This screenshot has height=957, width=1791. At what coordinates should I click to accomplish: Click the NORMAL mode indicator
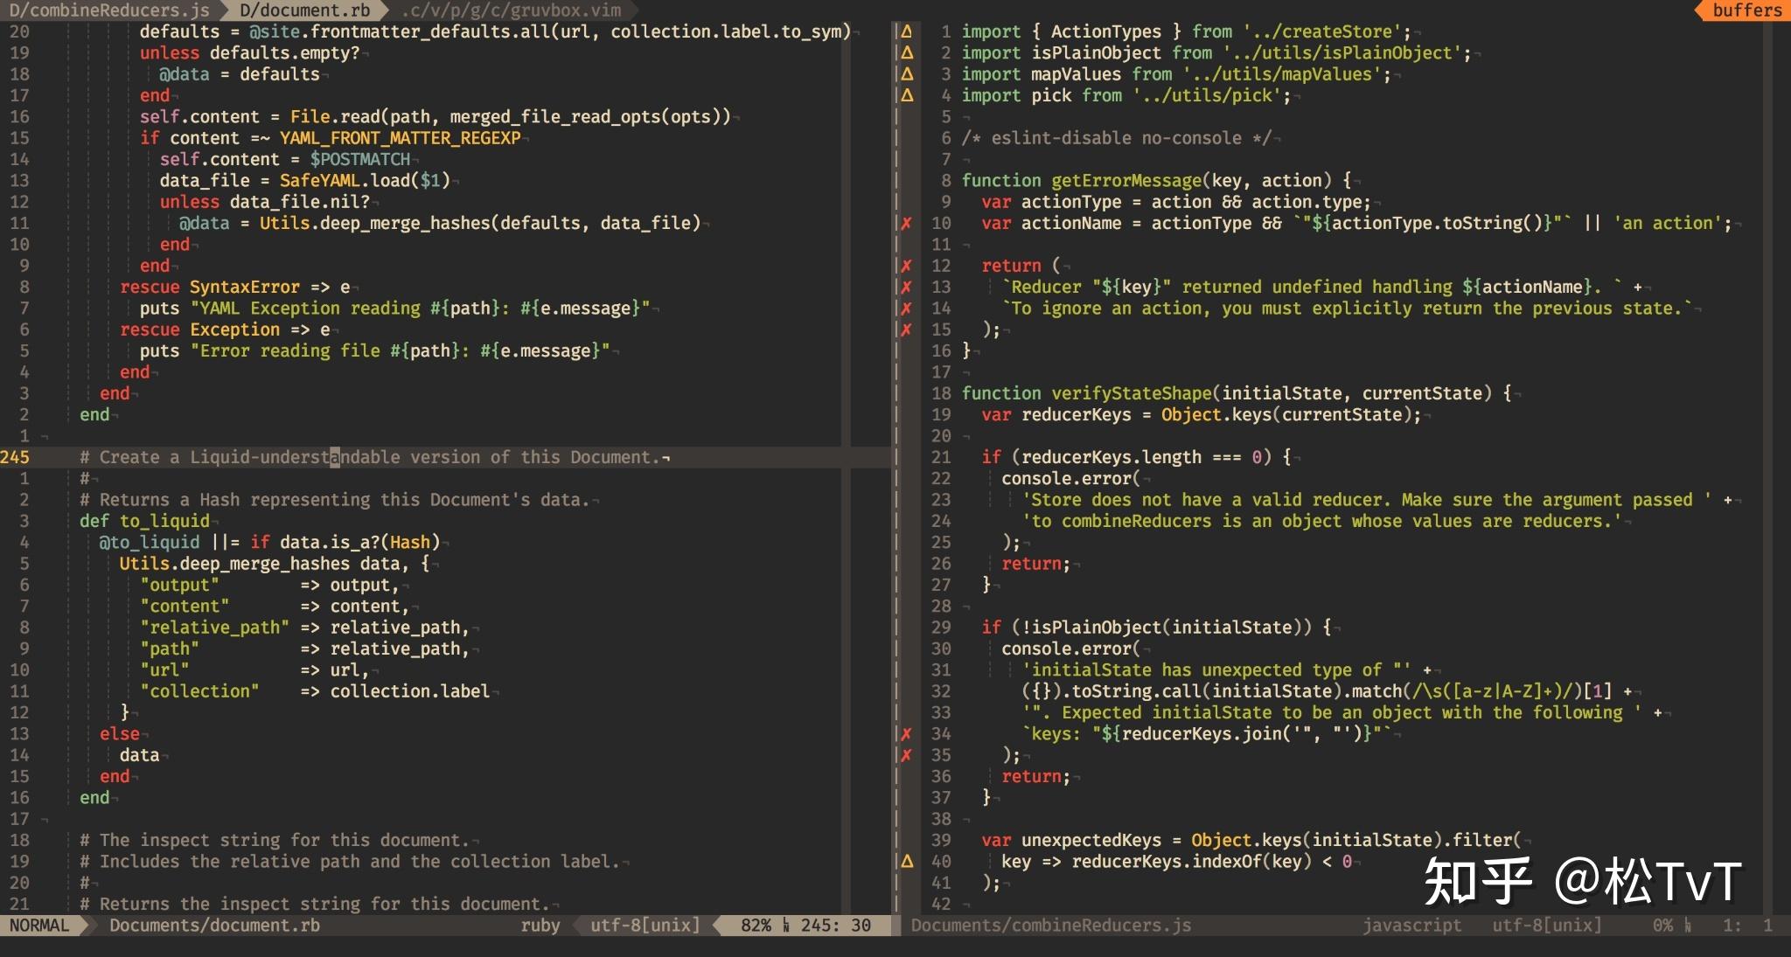coord(39,925)
